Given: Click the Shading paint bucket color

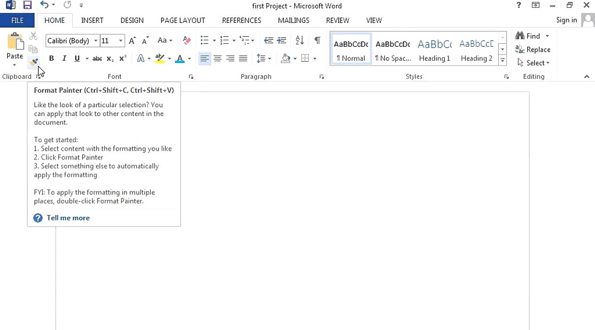Looking at the screenshot, I should click(286, 58).
